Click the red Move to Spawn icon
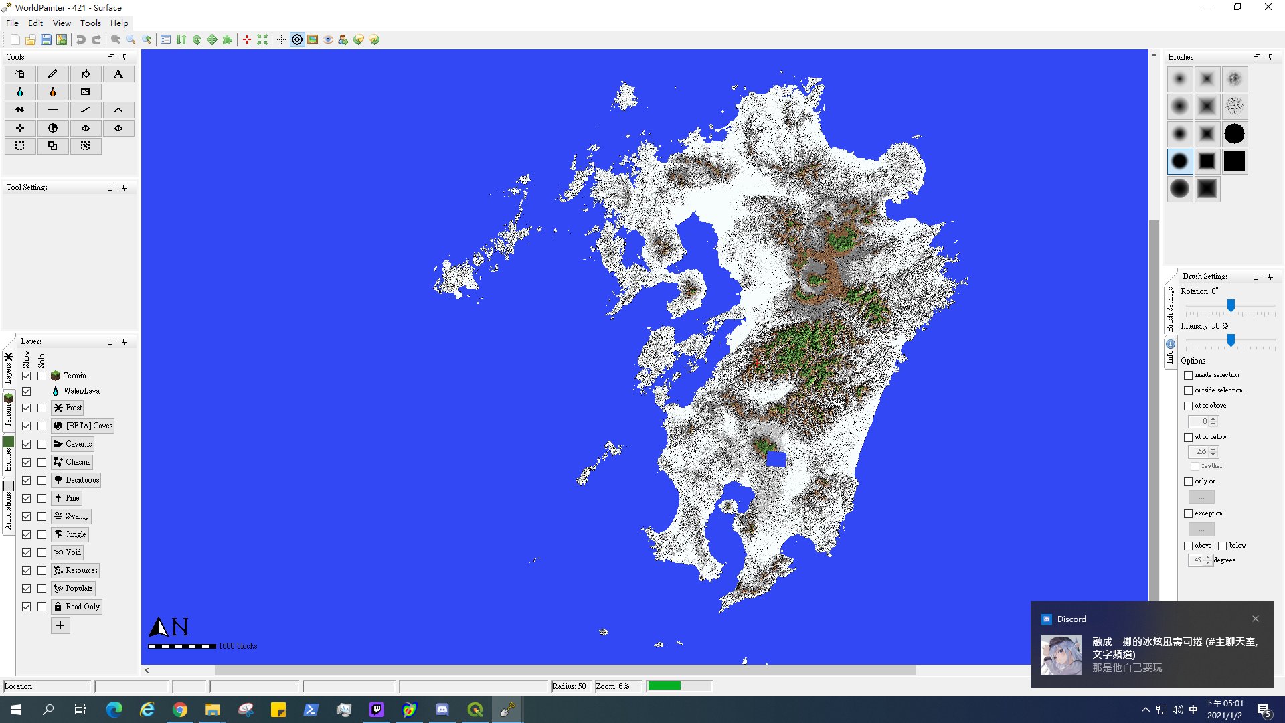This screenshot has height=723, width=1285. [x=247, y=39]
